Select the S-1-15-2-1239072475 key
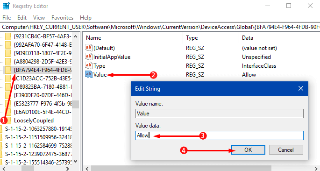The width and height of the screenshot is (320, 171). coord(38,154)
